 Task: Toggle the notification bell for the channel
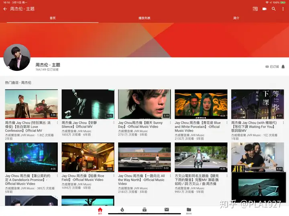[283, 67]
